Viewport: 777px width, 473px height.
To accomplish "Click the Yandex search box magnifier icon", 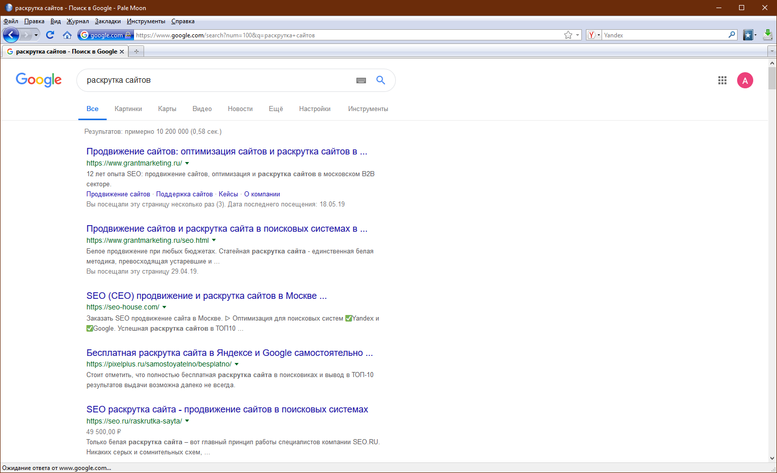I will pos(732,35).
